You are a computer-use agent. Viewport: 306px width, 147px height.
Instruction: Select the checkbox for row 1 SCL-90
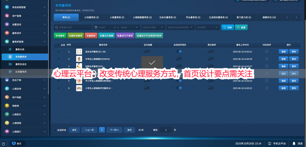tap(59, 52)
